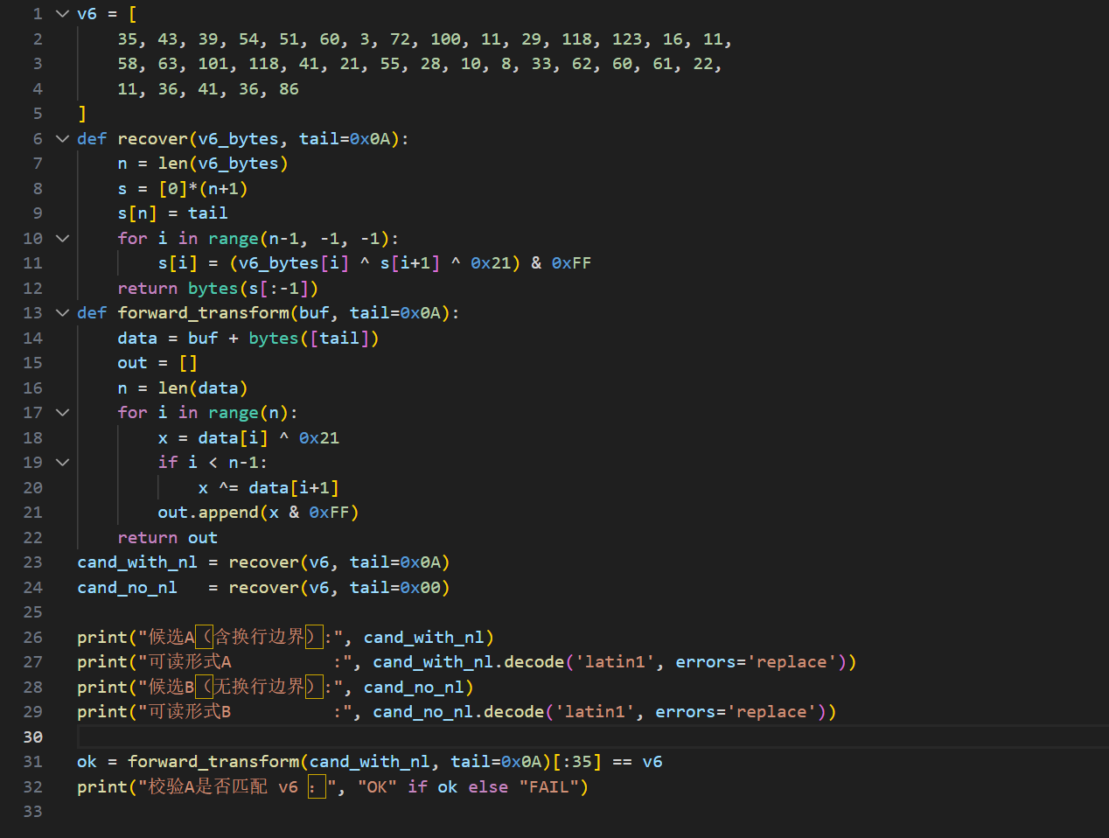The height and width of the screenshot is (838, 1109).
Task: Collapse the v6 list fold on line 1
Action: point(62,14)
